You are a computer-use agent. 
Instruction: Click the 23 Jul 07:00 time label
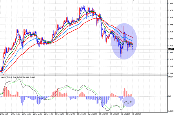(x=70, y=114)
